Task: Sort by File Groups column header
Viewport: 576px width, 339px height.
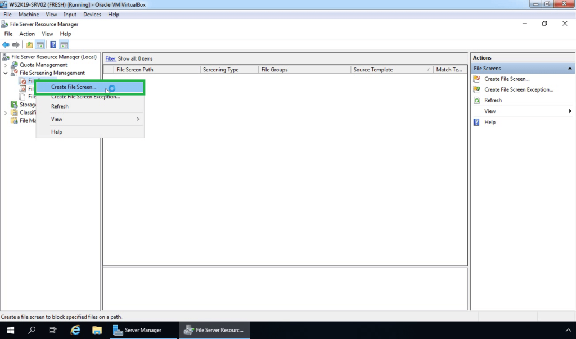Action: (x=304, y=70)
